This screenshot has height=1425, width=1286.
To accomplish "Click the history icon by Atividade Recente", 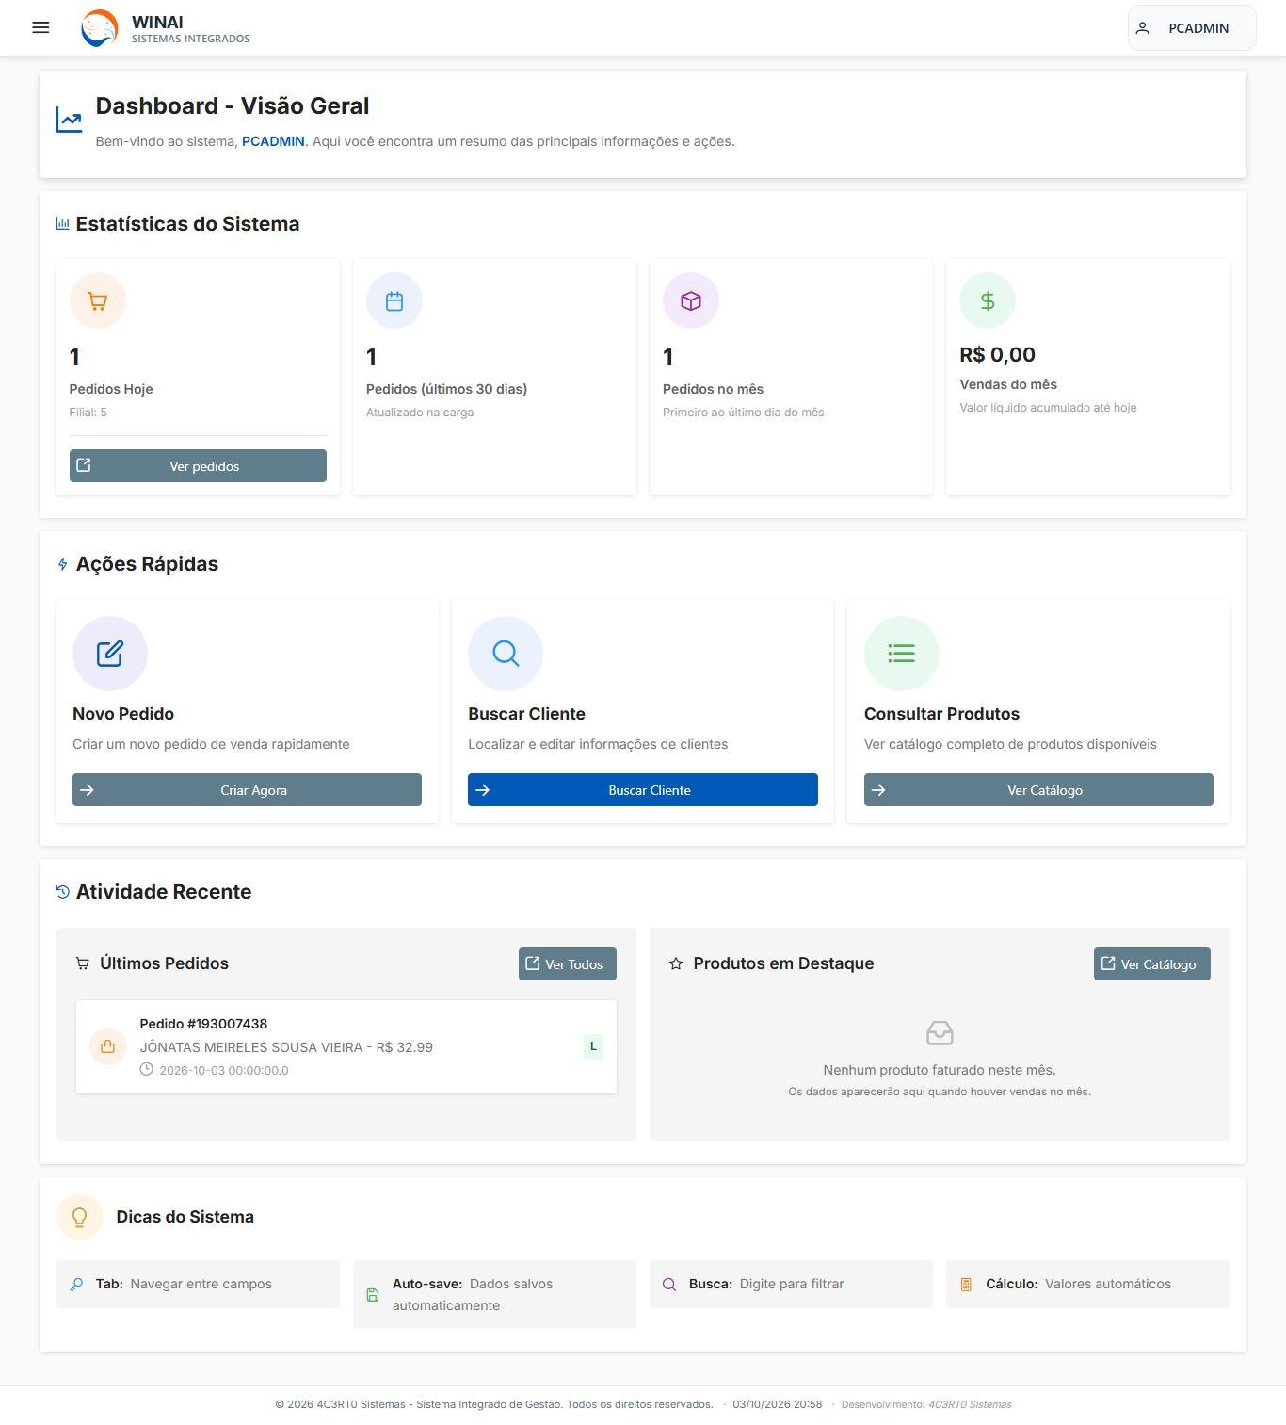I will 62,892.
